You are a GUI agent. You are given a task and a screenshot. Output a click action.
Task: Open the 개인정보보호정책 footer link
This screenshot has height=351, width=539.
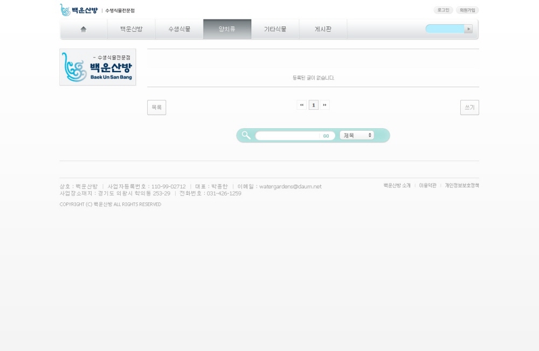click(461, 185)
